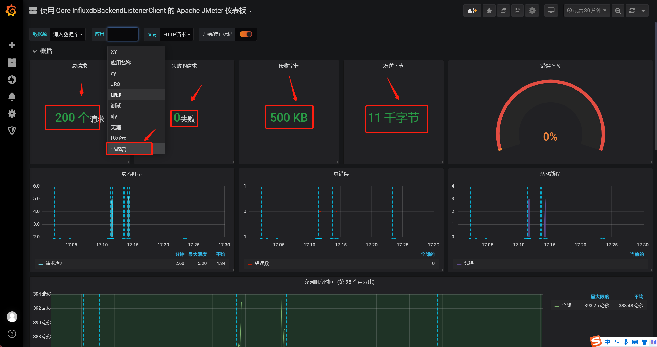Open the 涌入数据库 datasource dropdown
657x347 pixels.
pyautogui.click(x=68, y=34)
